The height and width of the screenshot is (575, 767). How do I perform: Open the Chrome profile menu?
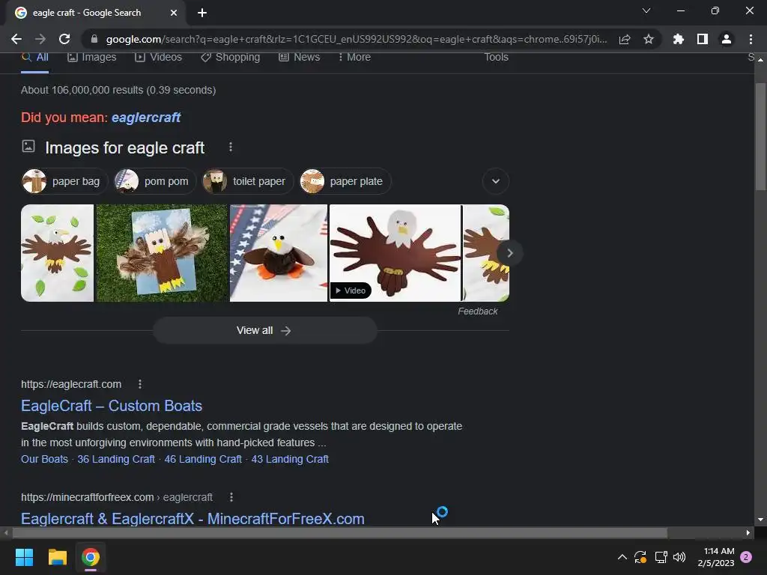pos(727,39)
